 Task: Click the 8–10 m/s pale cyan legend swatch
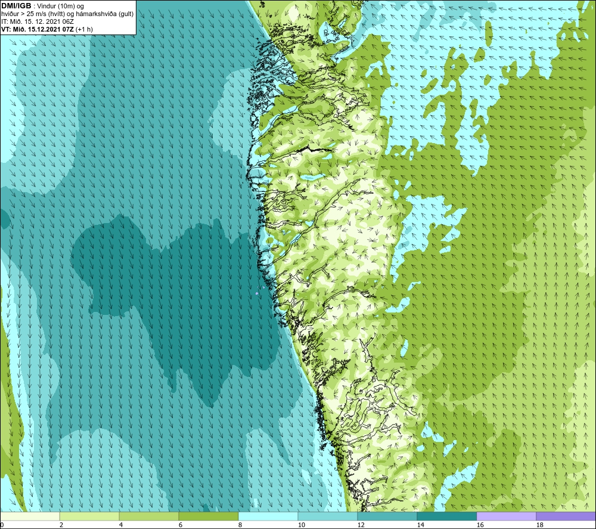coord(268,516)
